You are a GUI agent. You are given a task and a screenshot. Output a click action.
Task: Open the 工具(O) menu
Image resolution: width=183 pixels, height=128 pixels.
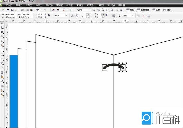click(x=100, y=5)
